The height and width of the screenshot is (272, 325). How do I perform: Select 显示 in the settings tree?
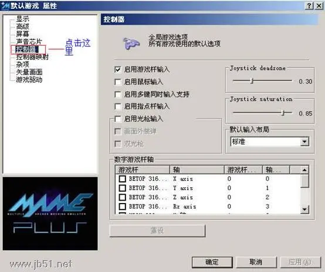tap(23, 19)
